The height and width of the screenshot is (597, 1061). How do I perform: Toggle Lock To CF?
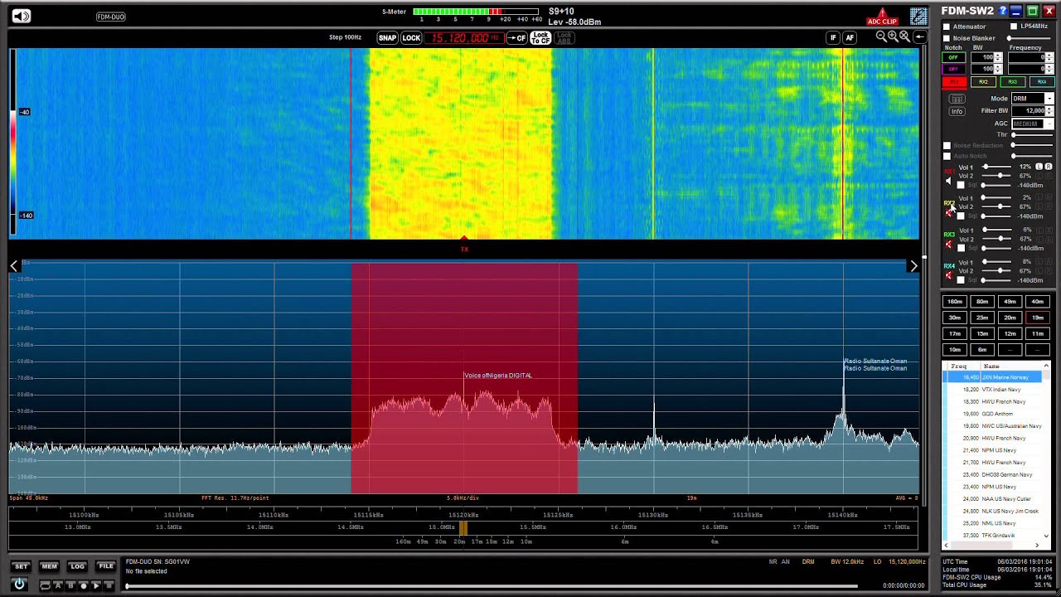[540, 38]
